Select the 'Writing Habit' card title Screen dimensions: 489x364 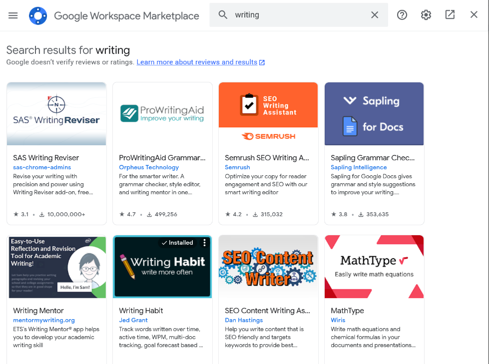coord(141,311)
